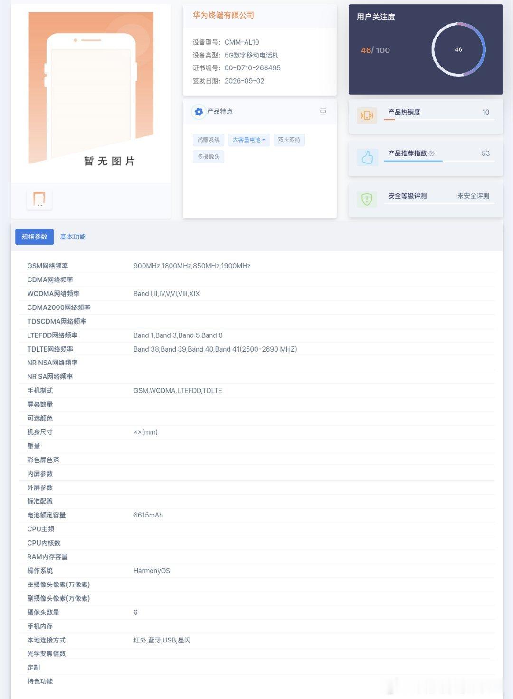Click the 鸿蒙系统 feature tag

(x=209, y=140)
